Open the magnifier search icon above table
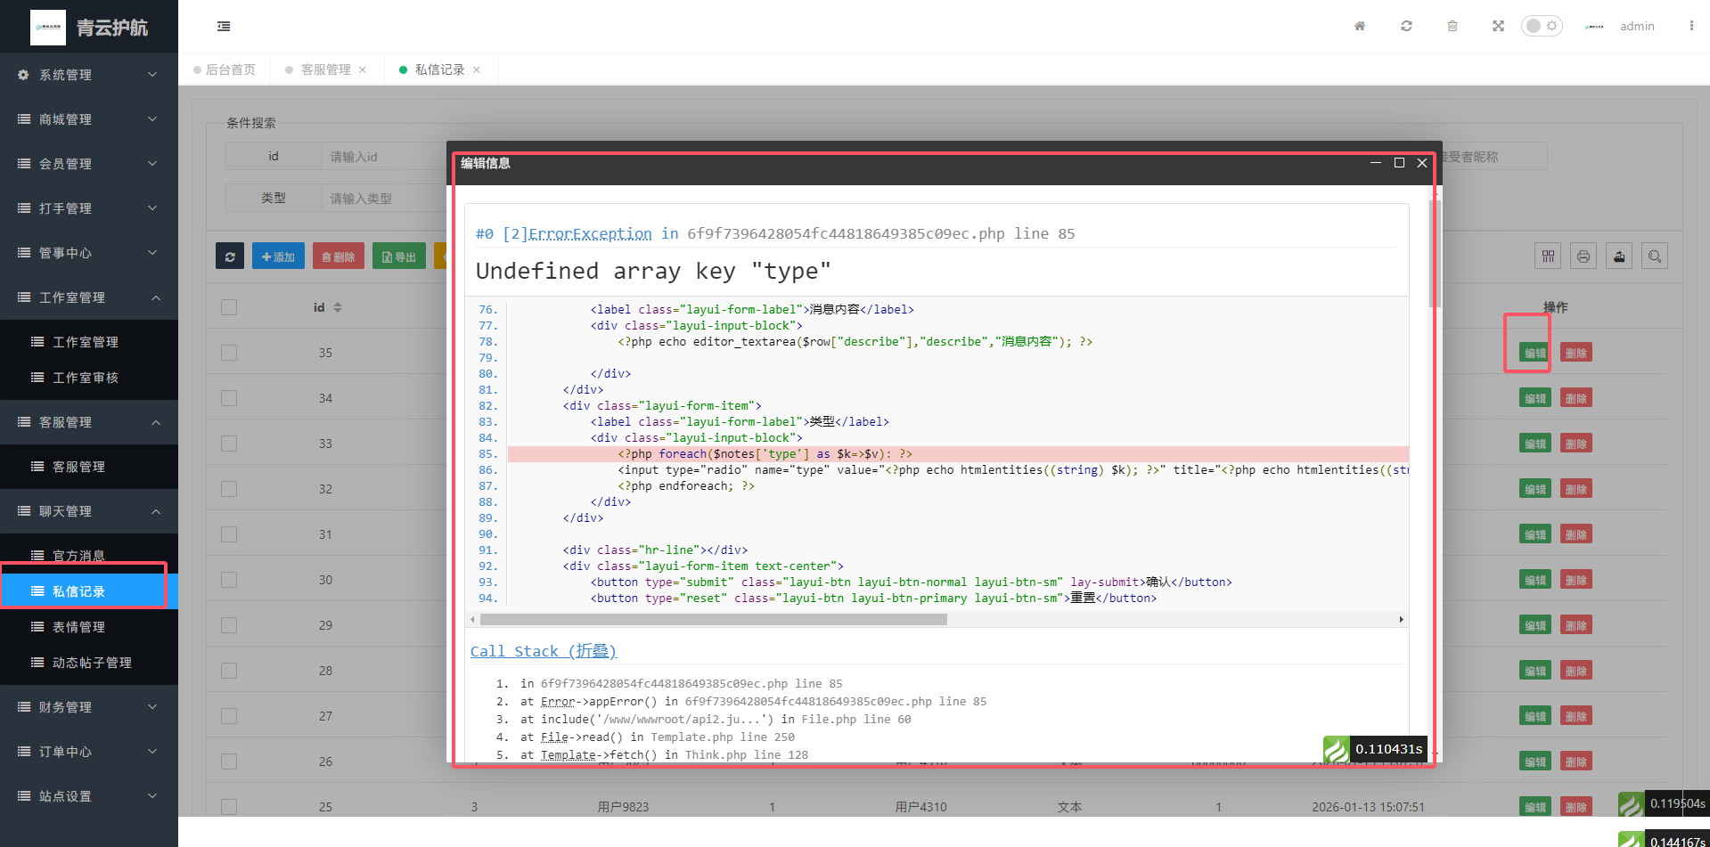The width and height of the screenshot is (1710, 847). pos(1655,257)
